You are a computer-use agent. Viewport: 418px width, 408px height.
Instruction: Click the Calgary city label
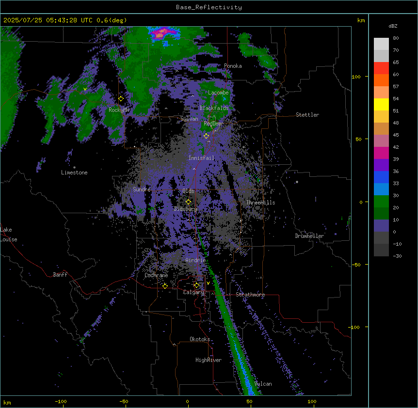193,292
